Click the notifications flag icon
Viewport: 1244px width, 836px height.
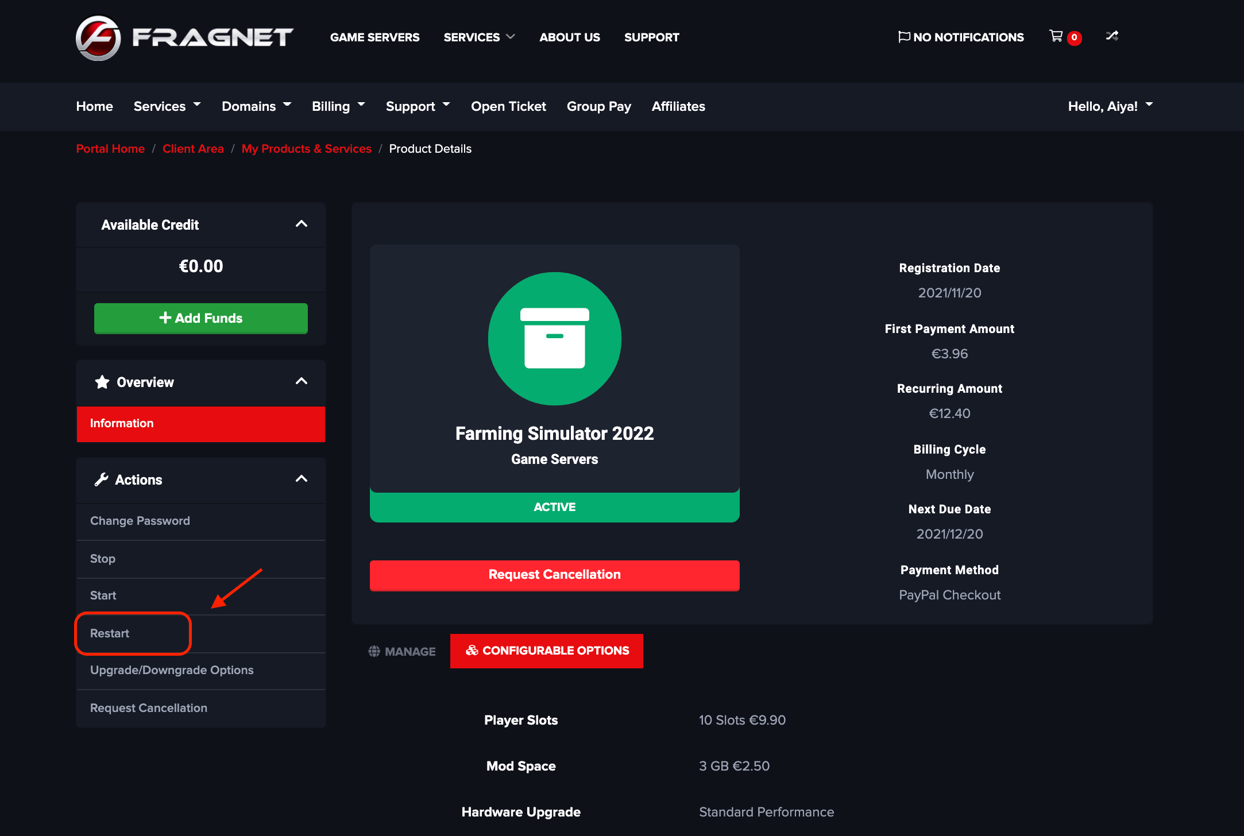904,37
